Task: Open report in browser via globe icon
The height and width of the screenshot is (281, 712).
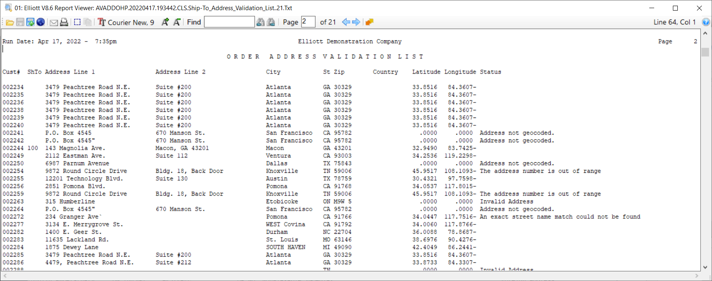Action: pyautogui.click(x=40, y=22)
